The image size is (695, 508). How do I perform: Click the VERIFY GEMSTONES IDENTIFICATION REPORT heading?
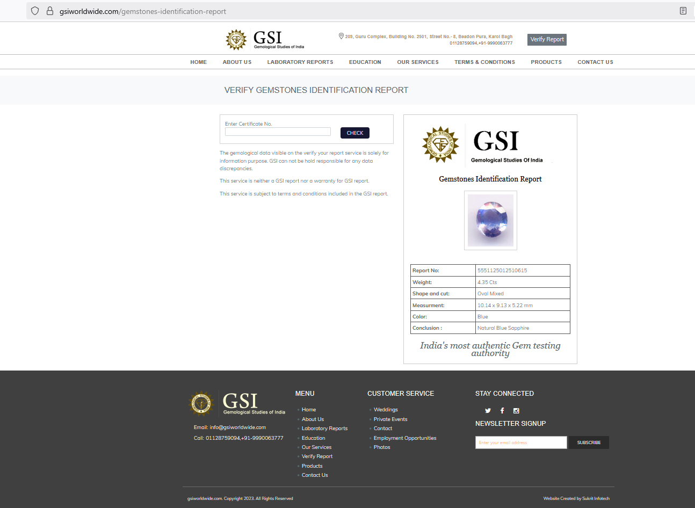[x=316, y=90]
